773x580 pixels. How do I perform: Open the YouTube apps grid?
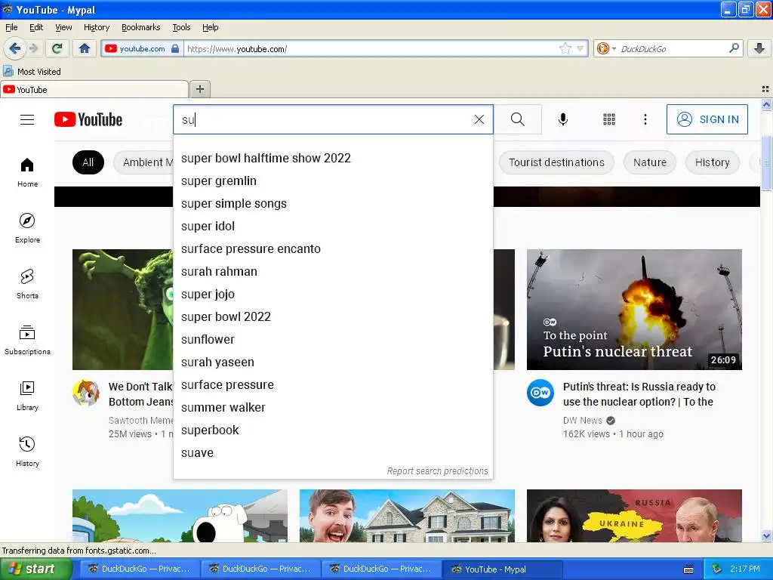tap(609, 119)
